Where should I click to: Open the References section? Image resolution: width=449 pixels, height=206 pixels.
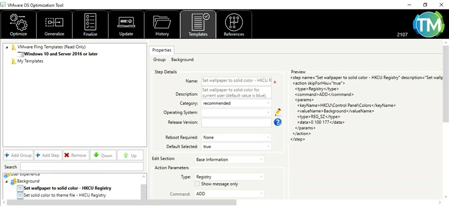(233, 25)
